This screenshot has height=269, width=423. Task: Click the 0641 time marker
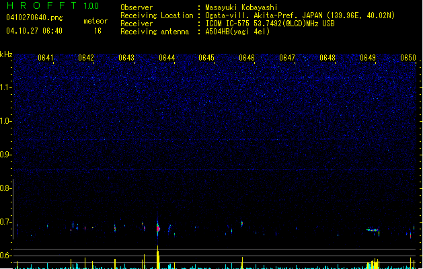click(x=45, y=58)
